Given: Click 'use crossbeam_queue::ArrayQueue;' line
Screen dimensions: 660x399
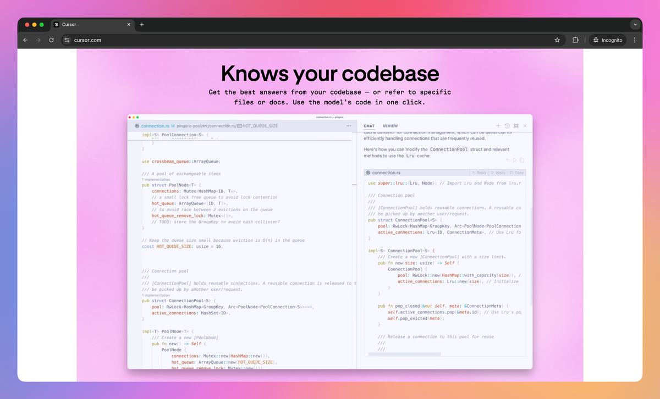Looking at the screenshot, I should [181, 161].
